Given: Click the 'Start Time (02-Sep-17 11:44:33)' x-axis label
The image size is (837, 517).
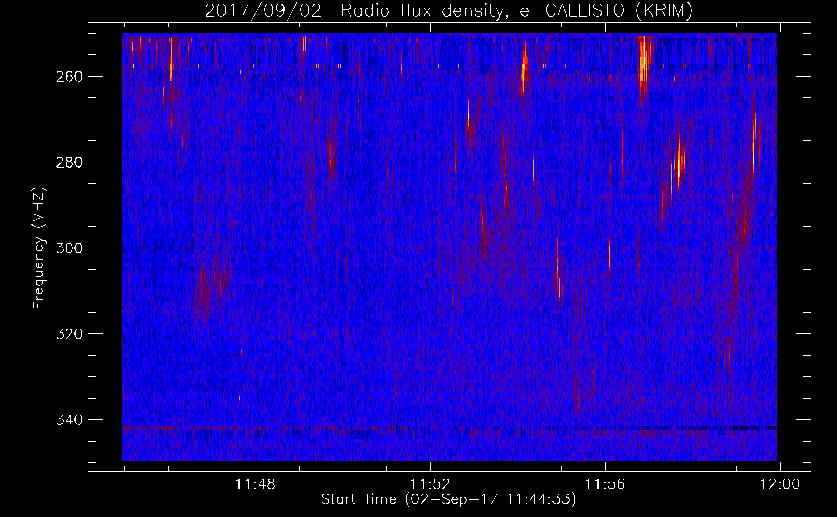Looking at the screenshot, I should pos(449,499).
